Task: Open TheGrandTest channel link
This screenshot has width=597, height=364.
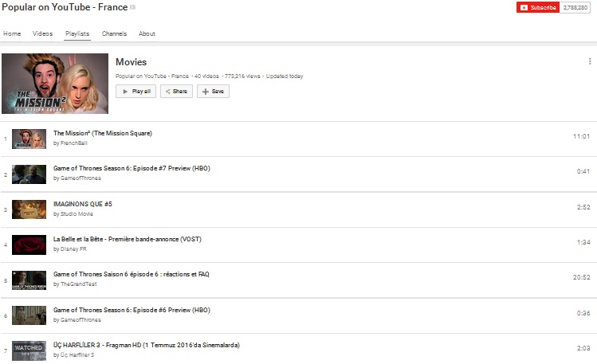Action: [x=78, y=284]
